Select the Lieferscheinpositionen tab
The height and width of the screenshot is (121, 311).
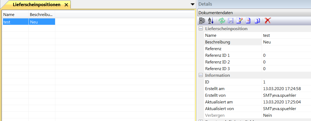37,5
